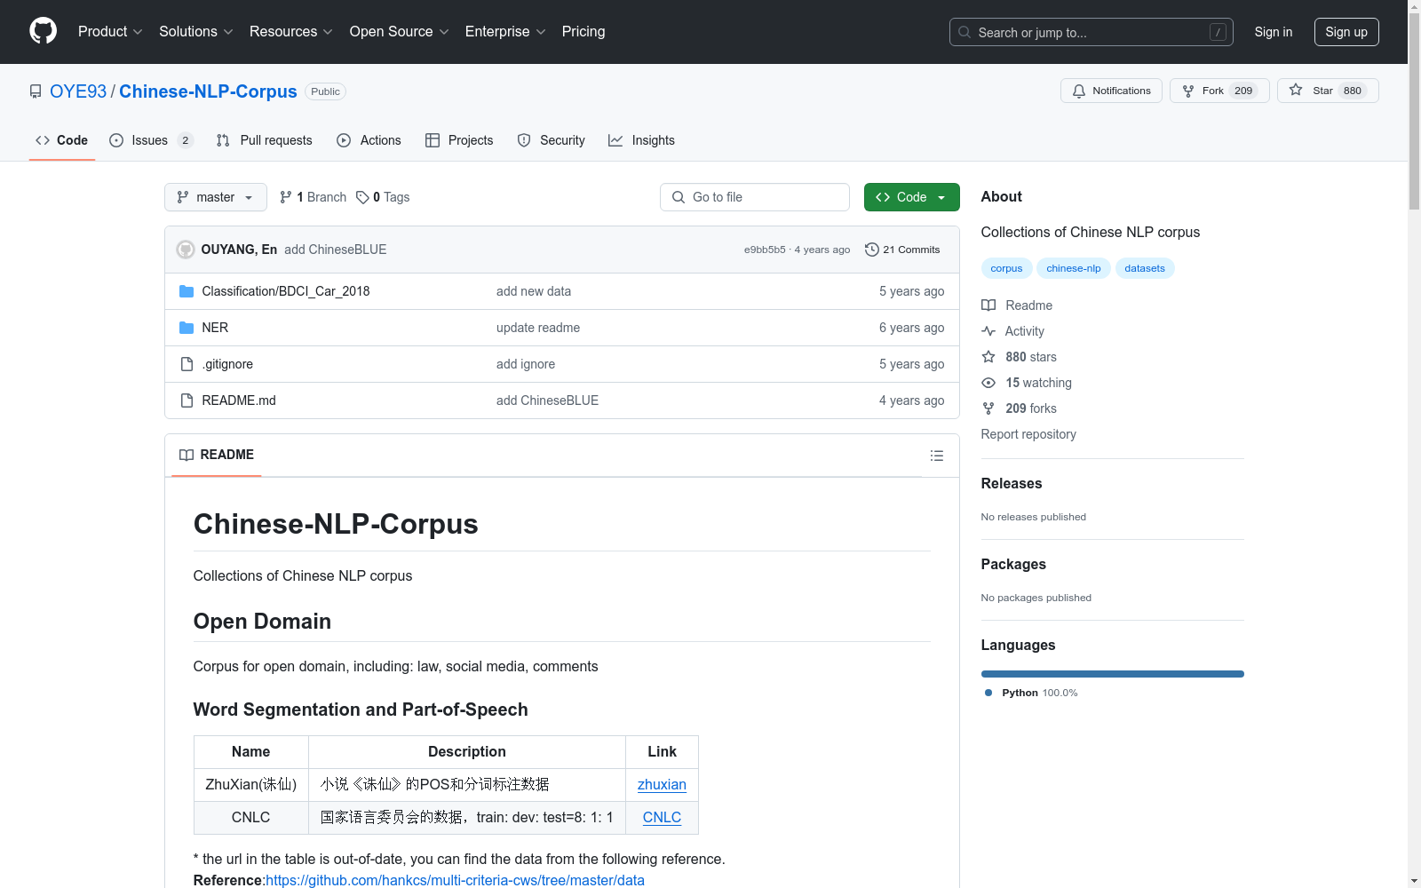This screenshot has width=1421, height=888.
Task: Click the Sign in link
Action: (1274, 32)
